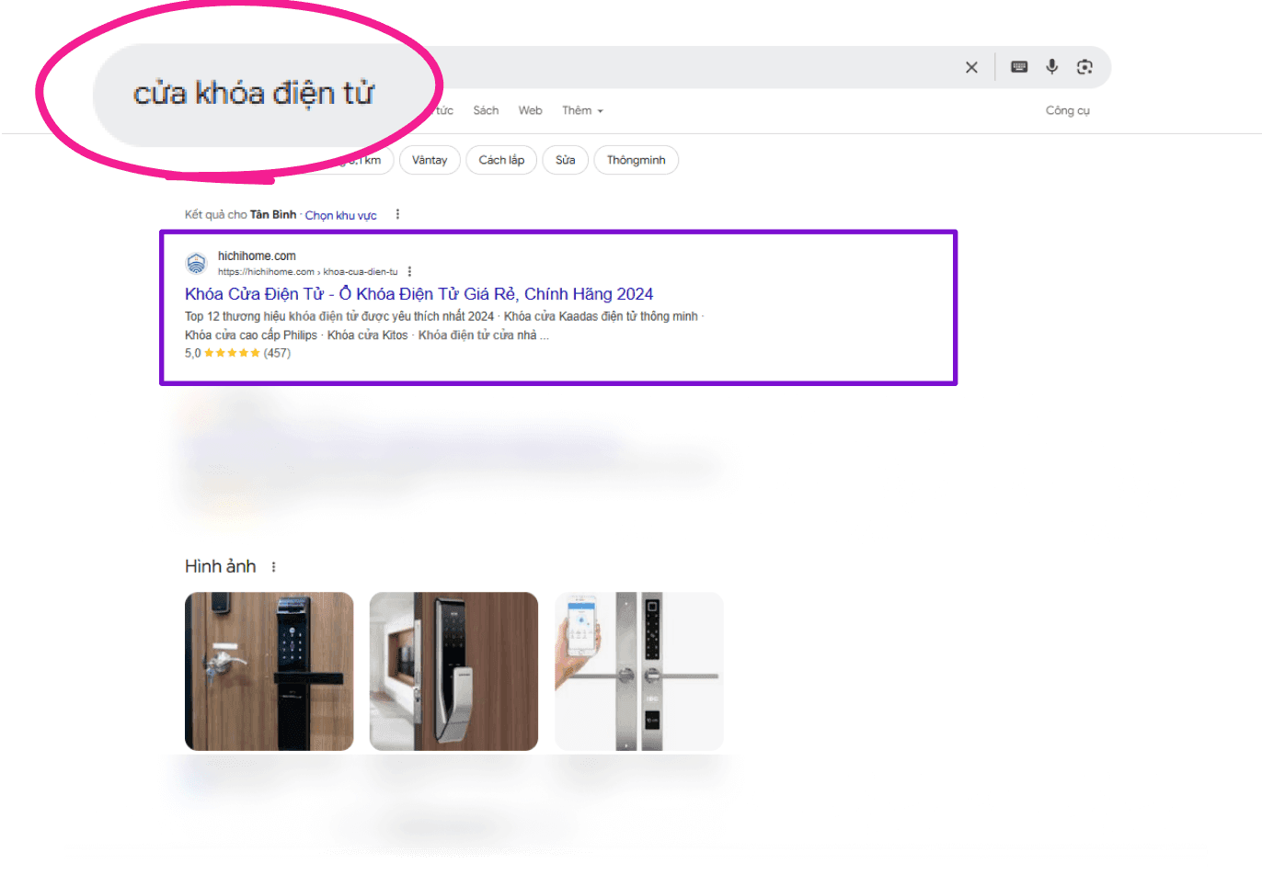1262x875 pixels.
Task: Switch to the Sách search tab
Action: pyautogui.click(x=486, y=110)
